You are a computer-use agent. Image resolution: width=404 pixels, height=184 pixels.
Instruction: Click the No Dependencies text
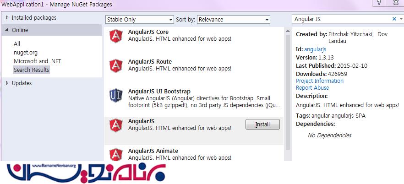tap(329, 135)
